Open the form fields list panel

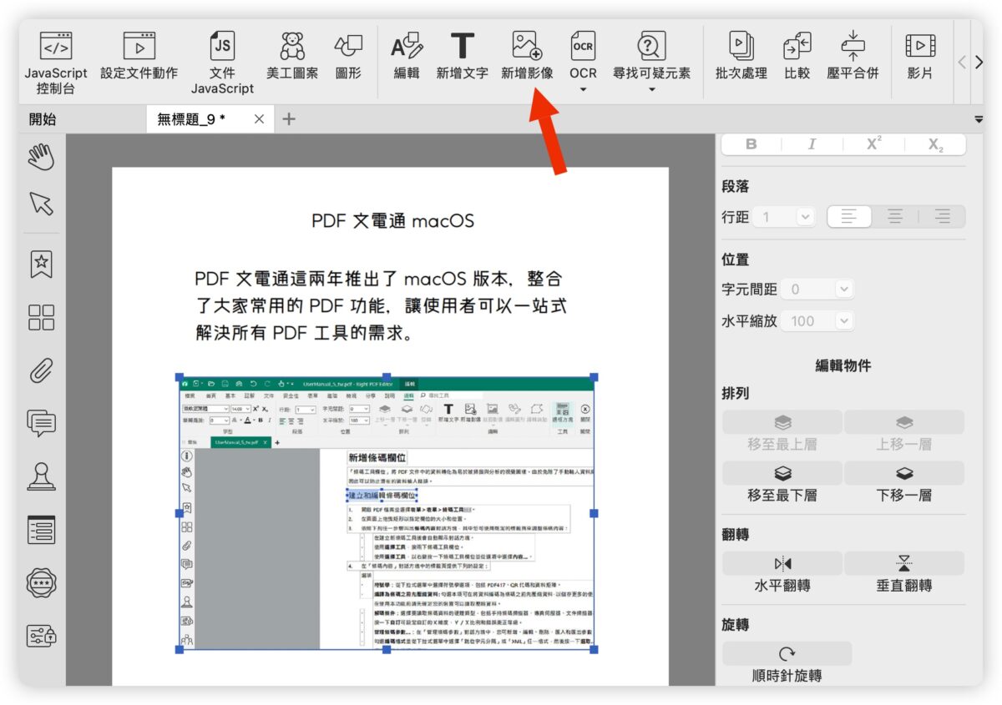click(x=42, y=529)
